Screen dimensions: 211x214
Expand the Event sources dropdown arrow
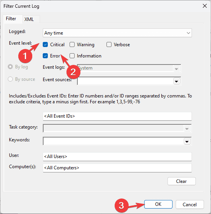[x=176, y=81]
